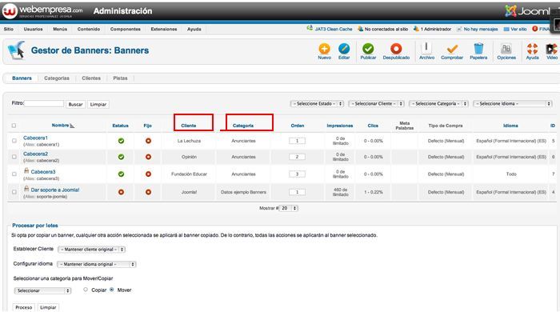Open the Sitio menu

point(9,29)
